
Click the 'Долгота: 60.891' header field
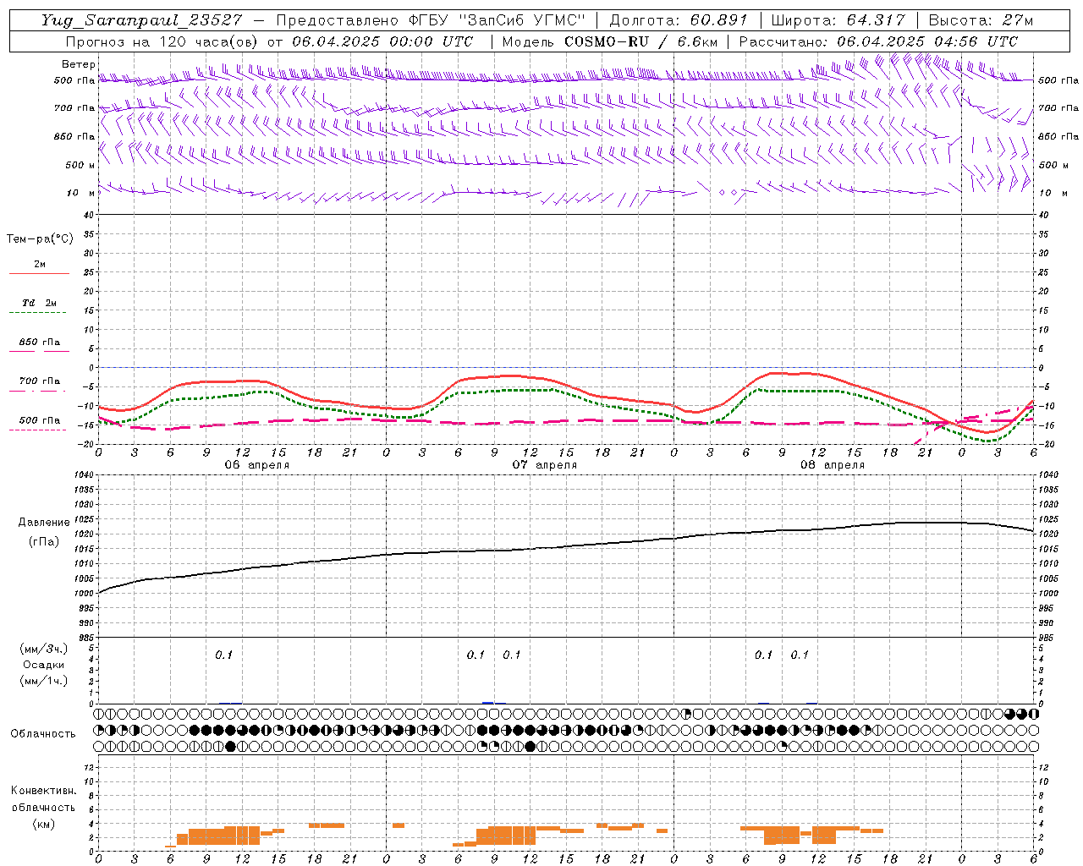[x=678, y=20]
